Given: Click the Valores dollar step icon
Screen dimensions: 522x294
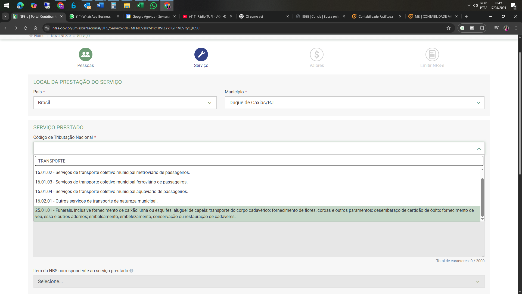Looking at the screenshot, I should tap(317, 55).
